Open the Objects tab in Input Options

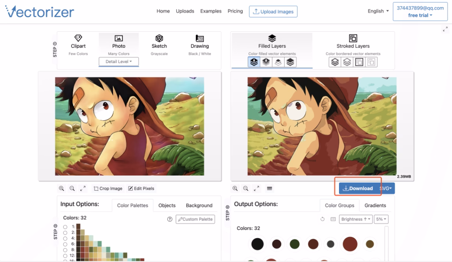coord(167,206)
